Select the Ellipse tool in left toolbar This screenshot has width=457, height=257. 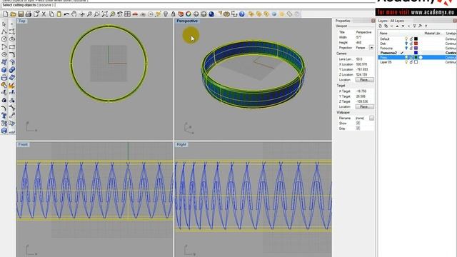pos(11,39)
